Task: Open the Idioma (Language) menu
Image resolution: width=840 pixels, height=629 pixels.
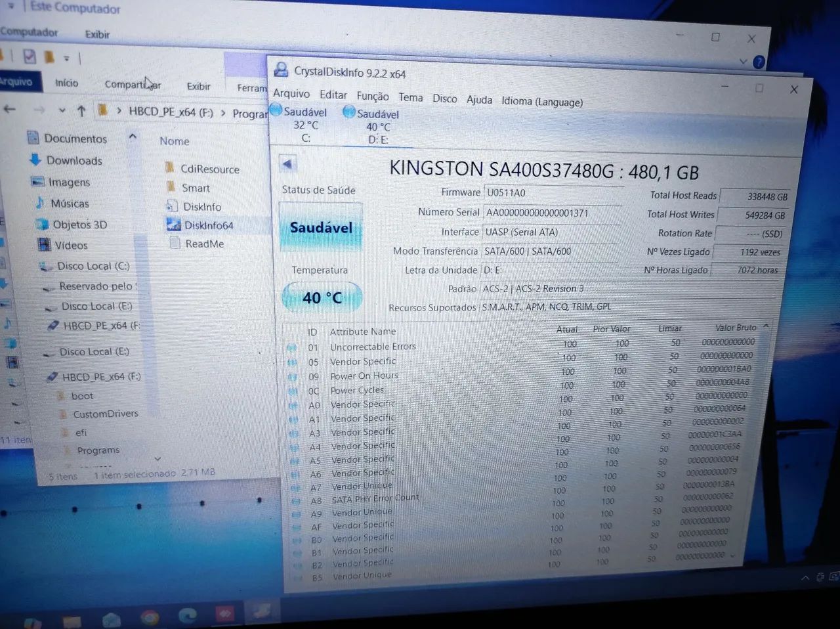Action: coord(542,101)
